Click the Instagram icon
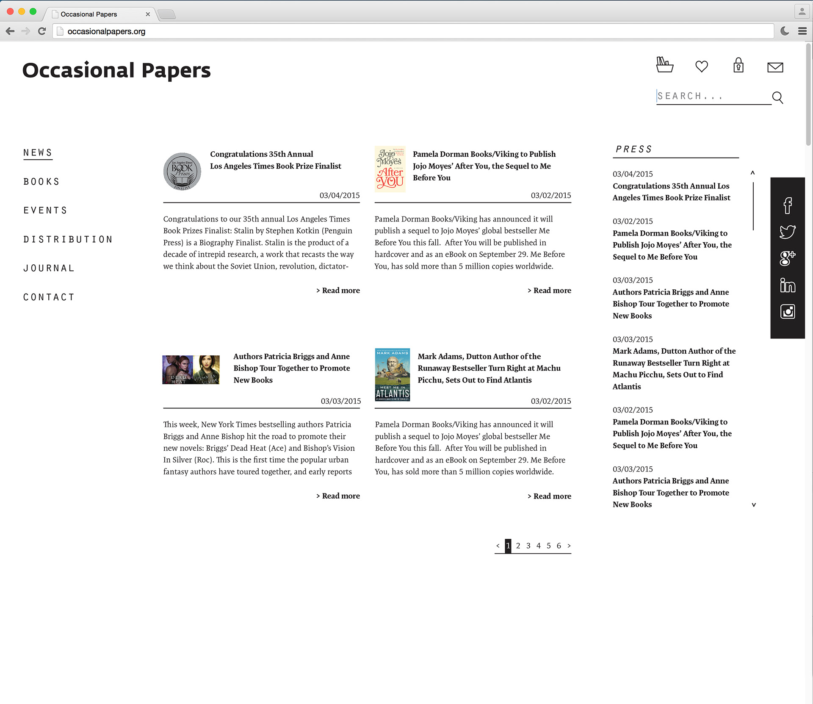The width and height of the screenshot is (813, 704). coord(787,312)
